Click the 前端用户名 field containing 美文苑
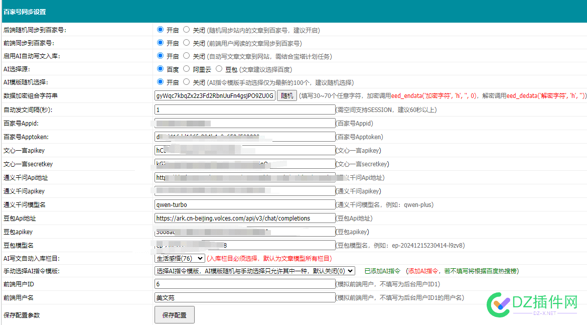This screenshot has width=587, height=325. (x=245, y=297)
